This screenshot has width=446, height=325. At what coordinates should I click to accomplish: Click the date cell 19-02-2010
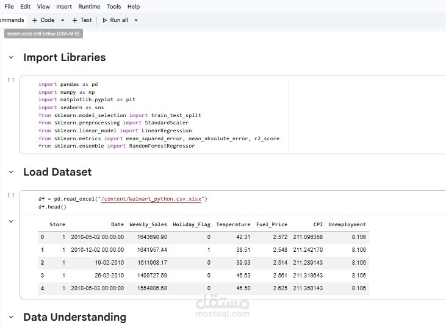tap(109, 263)
